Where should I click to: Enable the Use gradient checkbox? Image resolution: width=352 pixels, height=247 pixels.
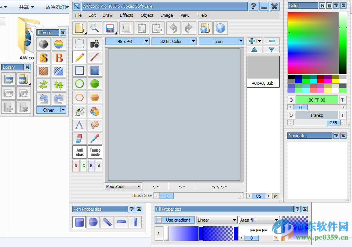pyautogui.click(x=159, y=220)
